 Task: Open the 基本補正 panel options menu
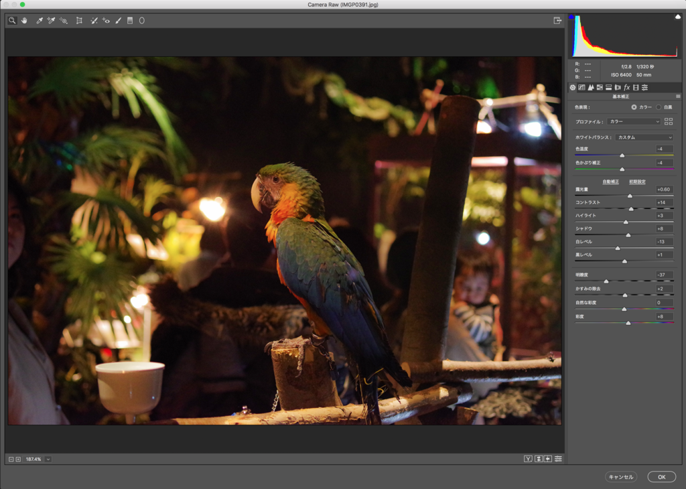[x=678, y=96]
